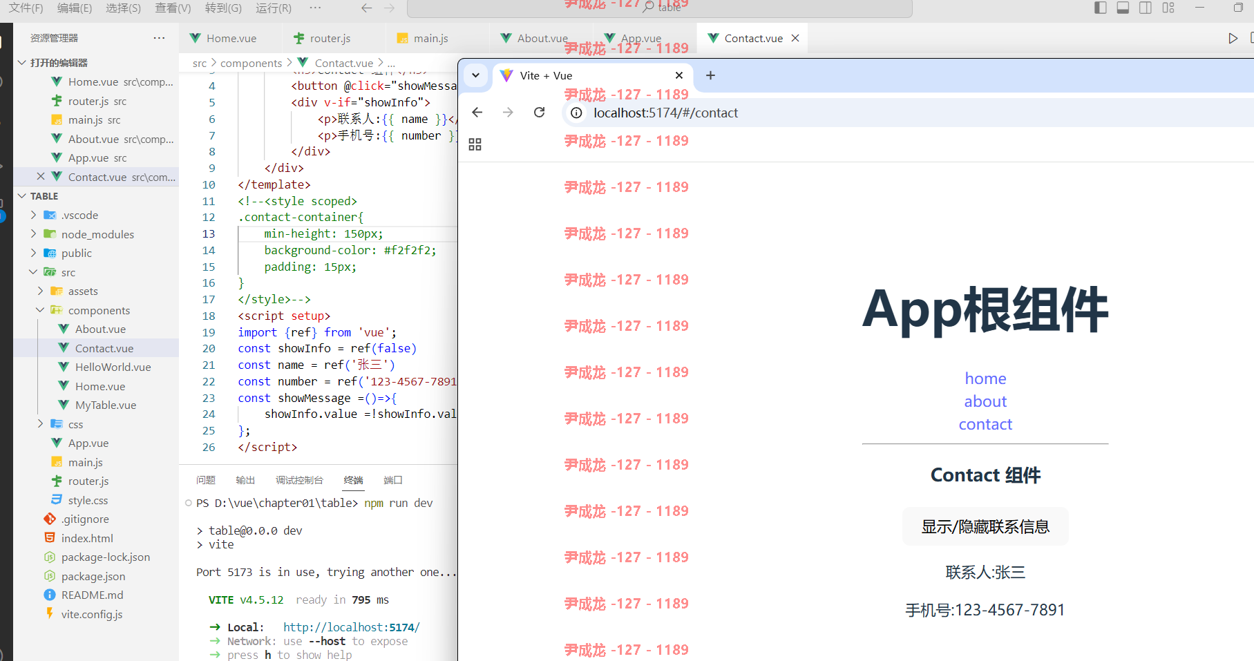Select the 调试控制台 panel tab
This screenshot has width=1254, height=661.
tap(299, 480)
